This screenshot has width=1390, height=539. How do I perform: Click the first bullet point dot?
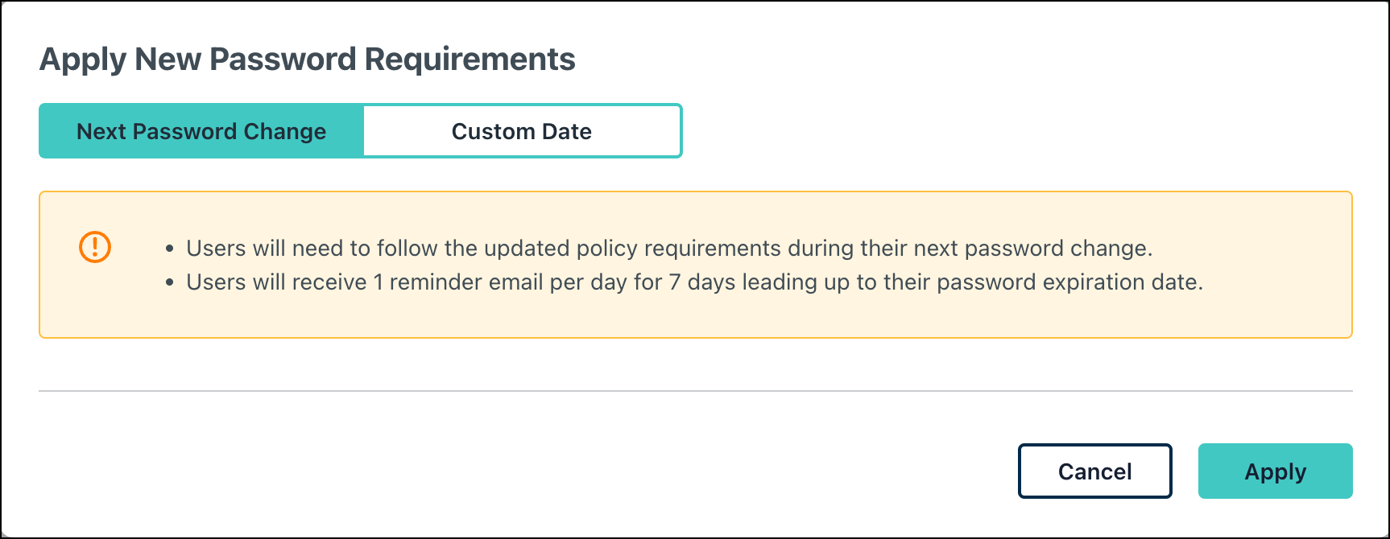(170, 249)
